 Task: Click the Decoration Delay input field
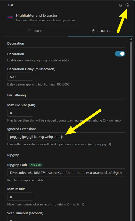20,77
